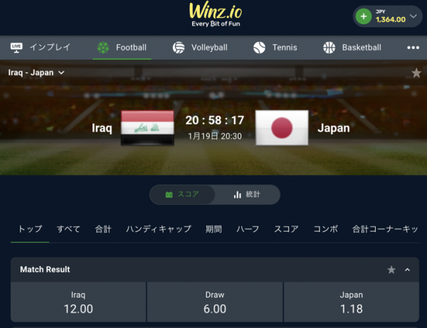Viewport: 427px width, 328px height.
Task: Pick the Tennis ball icon
Action: 259,48
